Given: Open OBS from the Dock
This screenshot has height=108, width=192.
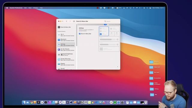Looking at the screenshot, I should pos(46,102).
